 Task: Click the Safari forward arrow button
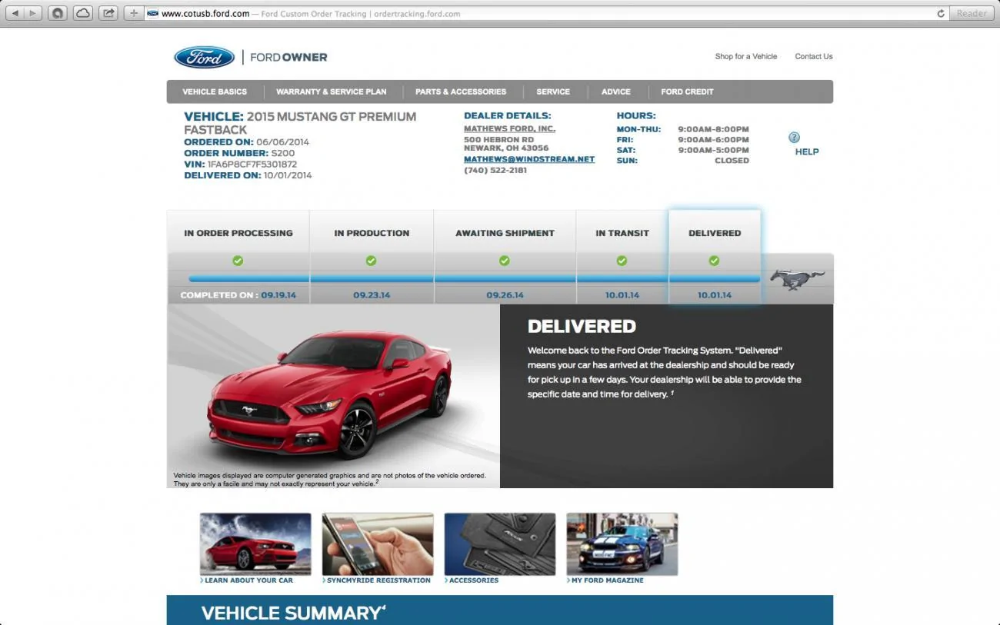pyautogui.click(x=33, y=13)
